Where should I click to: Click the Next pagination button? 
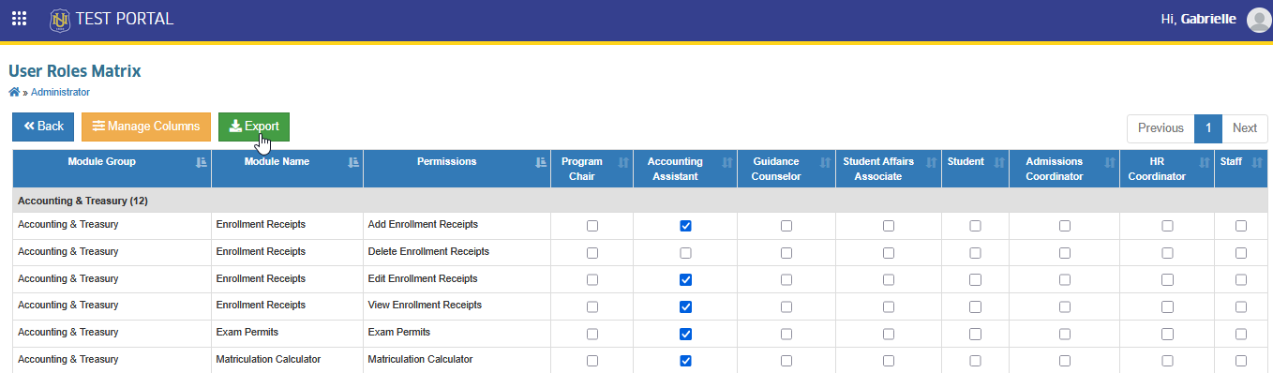click(x=1245, y=128)
